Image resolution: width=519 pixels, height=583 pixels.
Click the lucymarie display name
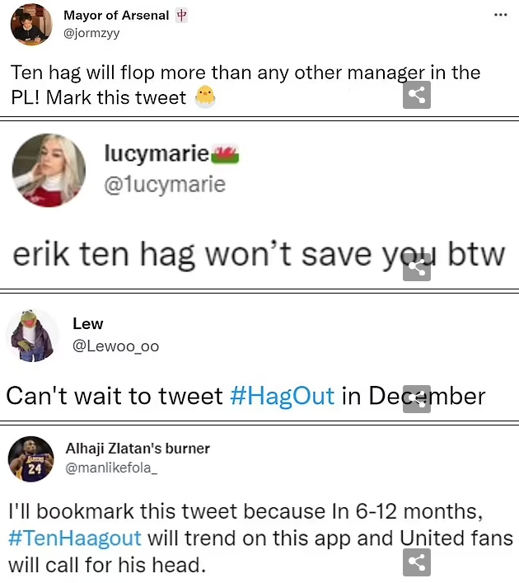pyautogui.click(x=157, y=153)
